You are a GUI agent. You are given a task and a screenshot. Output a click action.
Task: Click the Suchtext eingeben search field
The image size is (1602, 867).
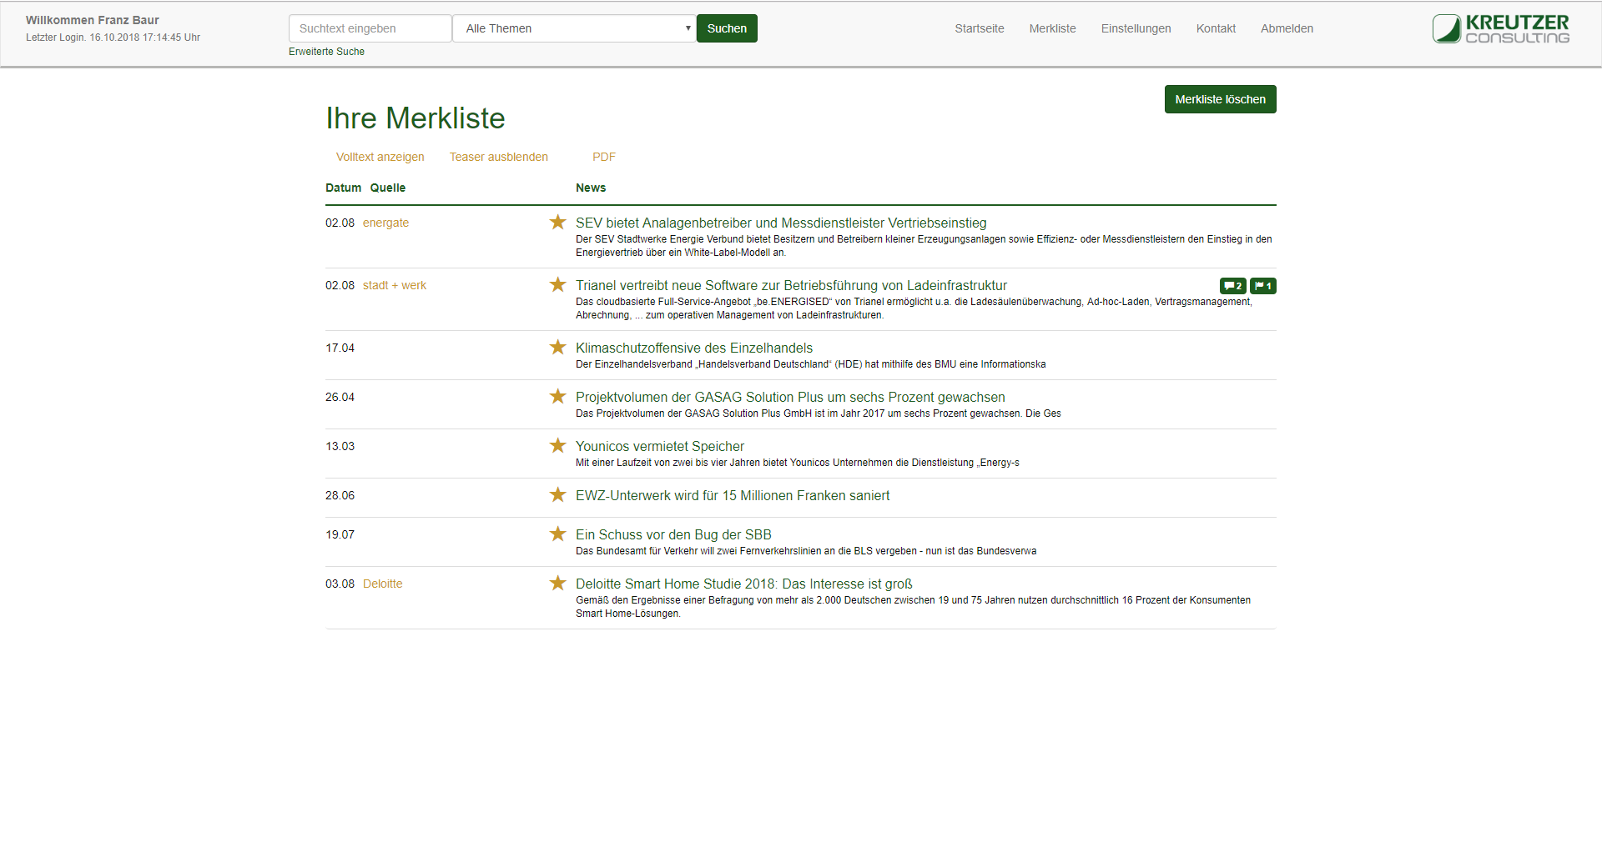pos(370,28)
